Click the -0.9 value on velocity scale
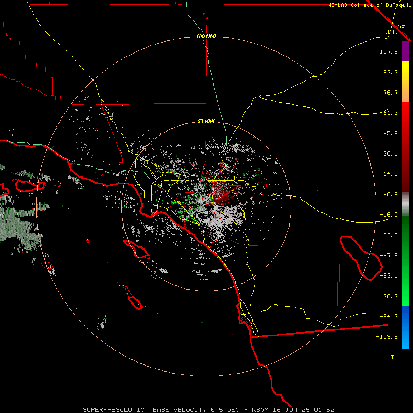 391,195
